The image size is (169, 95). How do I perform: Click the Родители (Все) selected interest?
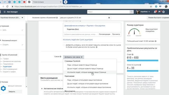point(73,29)
